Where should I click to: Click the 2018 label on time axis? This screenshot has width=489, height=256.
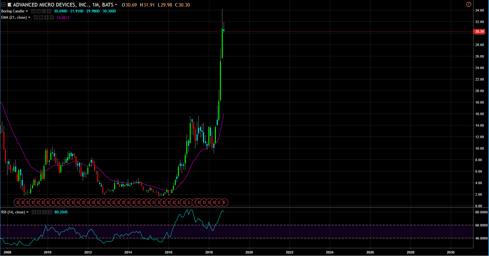click(x=209, y=252)
